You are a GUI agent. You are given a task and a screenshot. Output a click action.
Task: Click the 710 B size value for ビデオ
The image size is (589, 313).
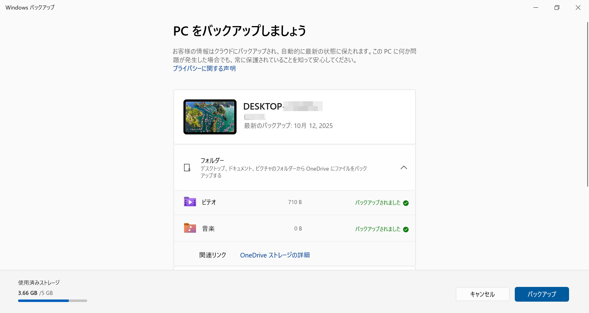pos(295,202)
